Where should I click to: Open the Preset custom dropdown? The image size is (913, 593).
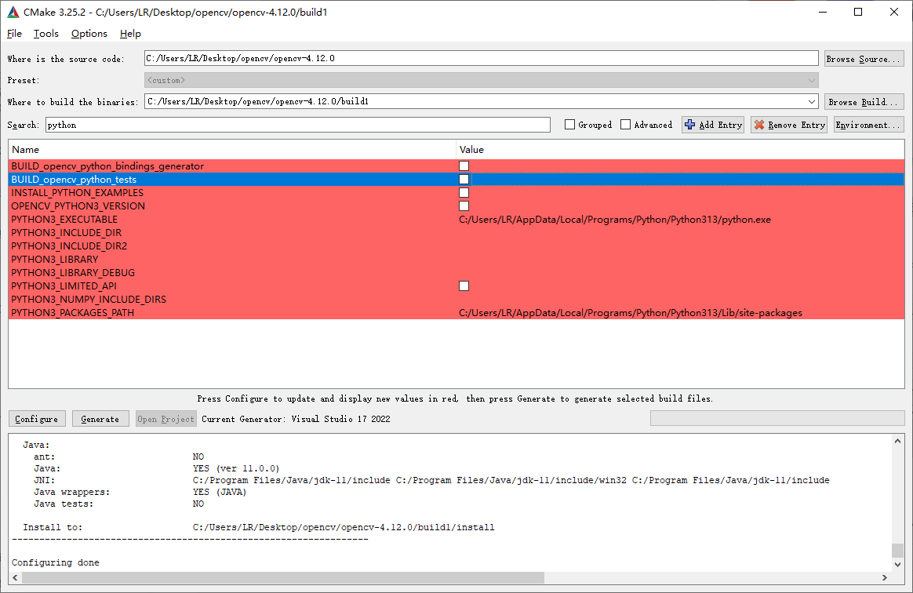481,80
